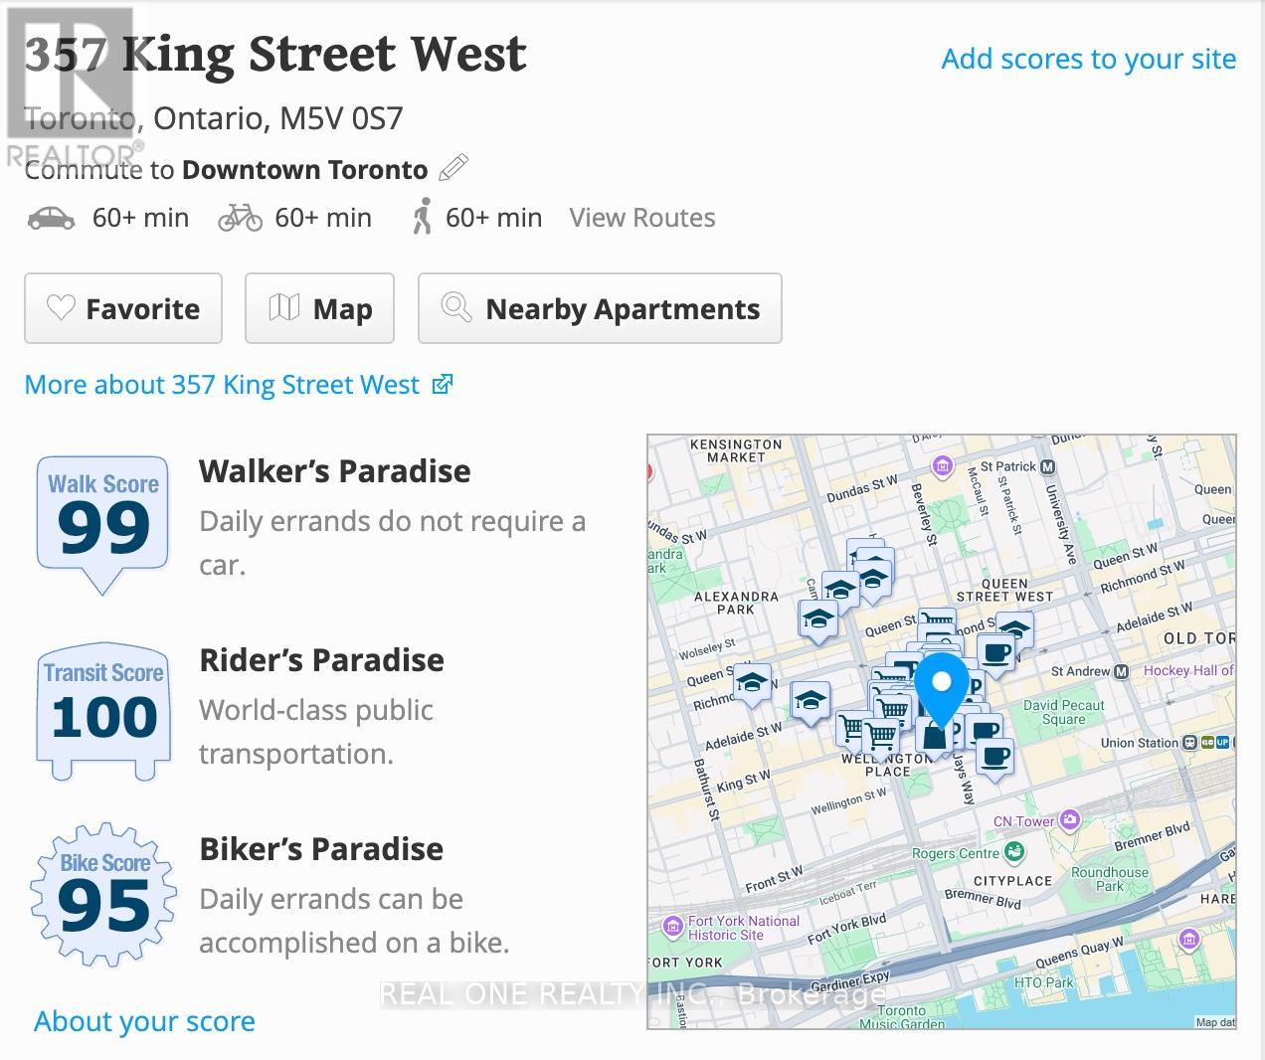Screen dimensions: 1265x1060
Task: Click the Fort York National Historic Site marker
Action: pos(673,928)
